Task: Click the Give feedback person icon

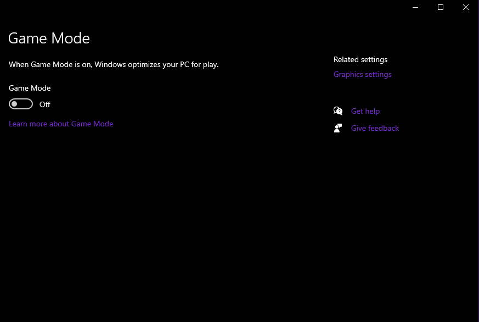Action: coord(338,128)
